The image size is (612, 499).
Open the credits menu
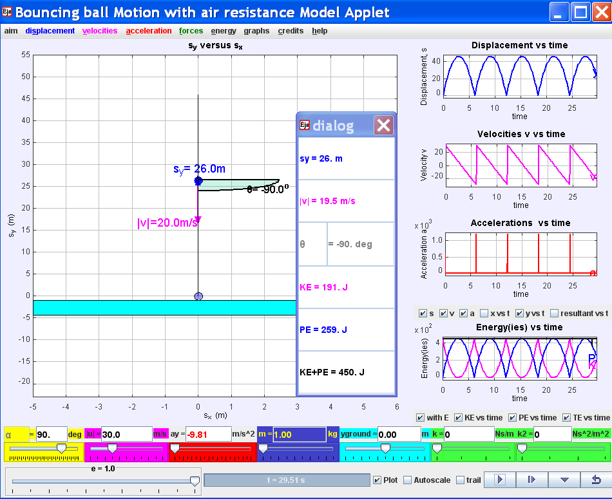click(x=291, y=31)
